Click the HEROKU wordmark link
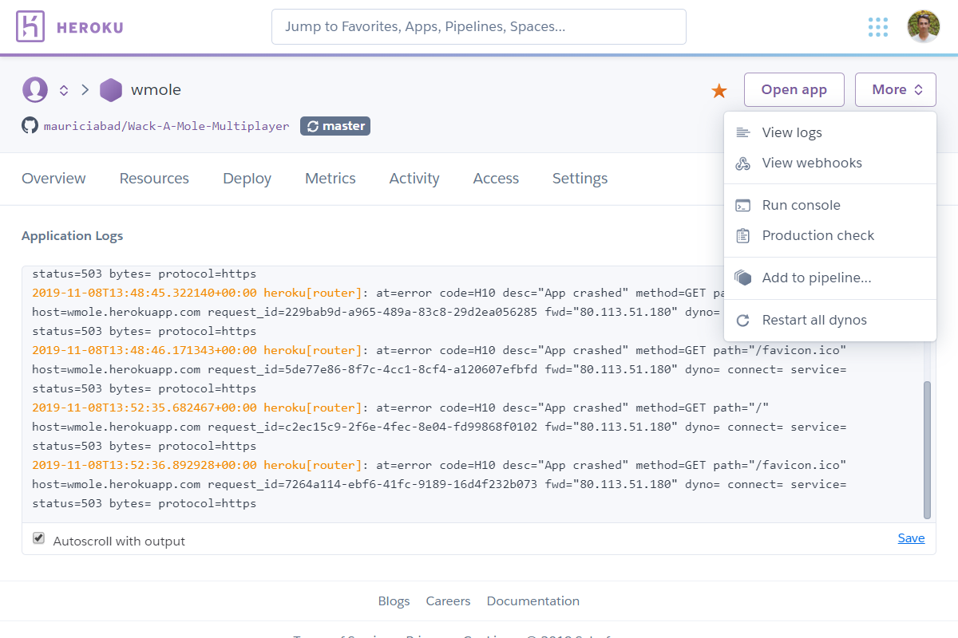Viewport: 958px width, 638px height. tap(90, 28)
